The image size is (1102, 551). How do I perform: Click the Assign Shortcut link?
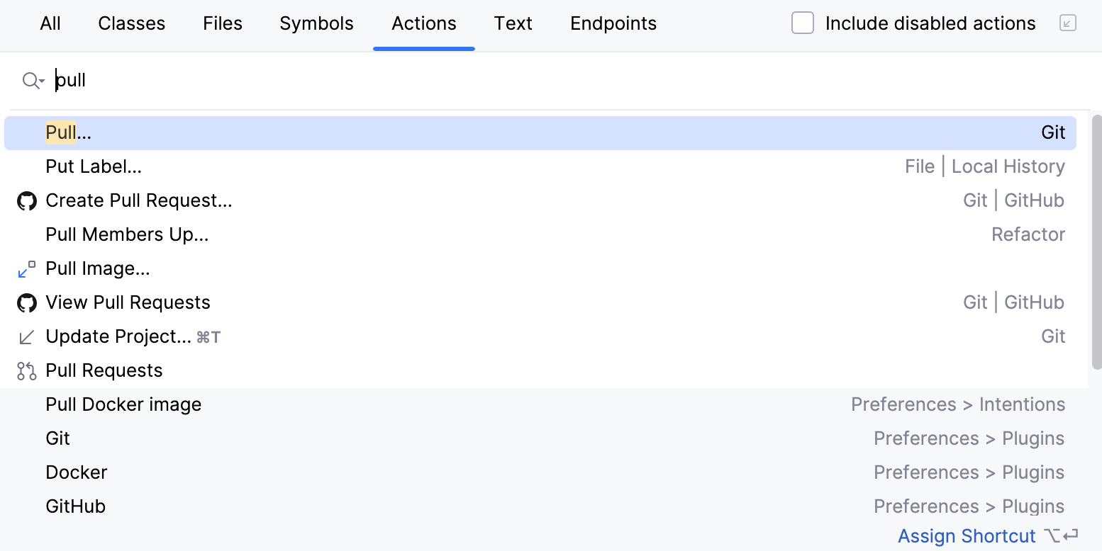pyautogui.click(x=967, y=536)
